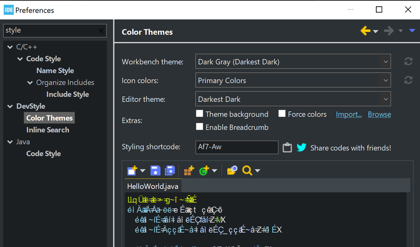Go back with yellow arrow
The image size is (420, 247).
(365, 31)
